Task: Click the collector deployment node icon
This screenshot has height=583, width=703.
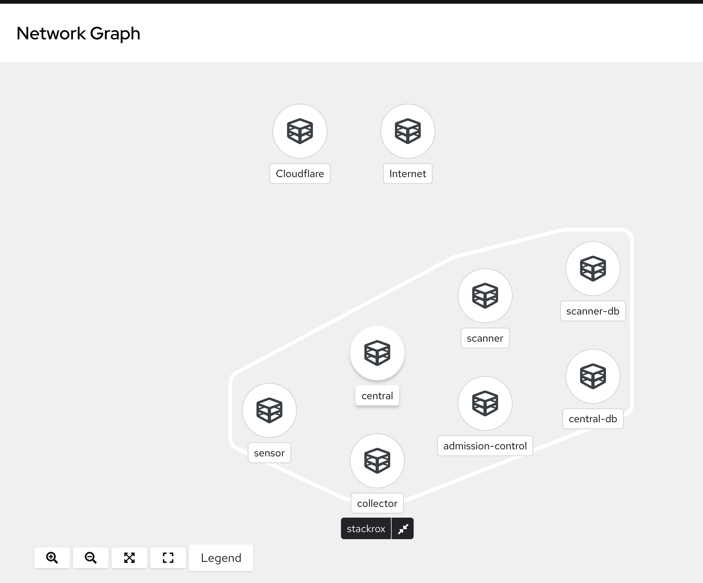Action: 377,461
